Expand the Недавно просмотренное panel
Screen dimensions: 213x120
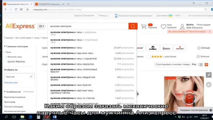(195, 110)
